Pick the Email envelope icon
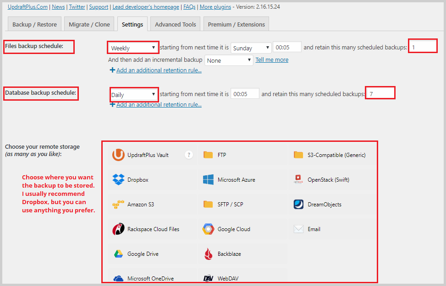446x286 pixels. click(x=298, y=229)
